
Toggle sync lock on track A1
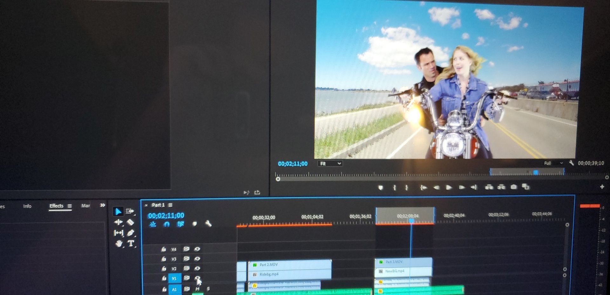(x=187, y=289)
